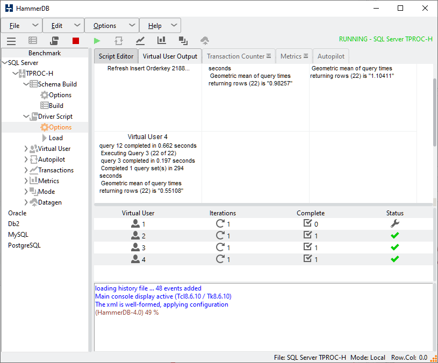Click the HammerDB logo in title bar
This screenshot has height=363, width=438.
tap(9, 8)
